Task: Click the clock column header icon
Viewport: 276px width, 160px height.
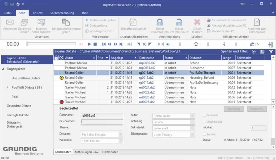Action: [x=61, y=58]
